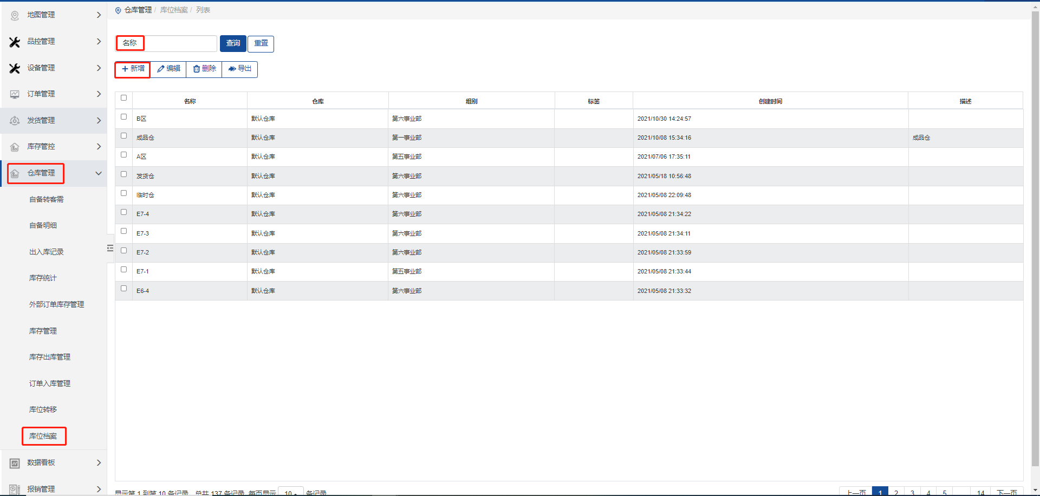Click the location pin breadcrumb icon
Viewport: 1040px width, 496px height.
[x=118, y=10]
